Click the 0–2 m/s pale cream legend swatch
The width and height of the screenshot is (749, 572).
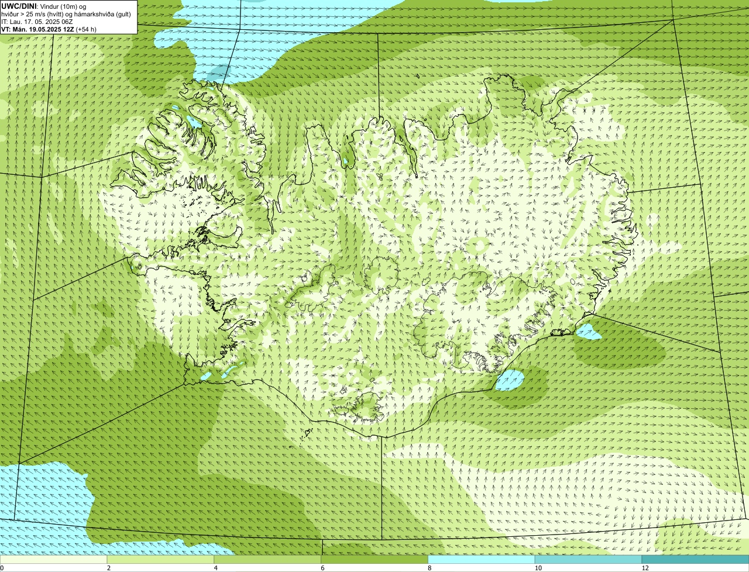54,560
